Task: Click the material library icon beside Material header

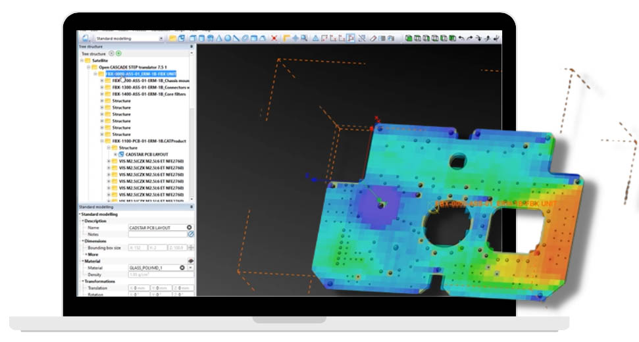Action: tap(191, 261)
